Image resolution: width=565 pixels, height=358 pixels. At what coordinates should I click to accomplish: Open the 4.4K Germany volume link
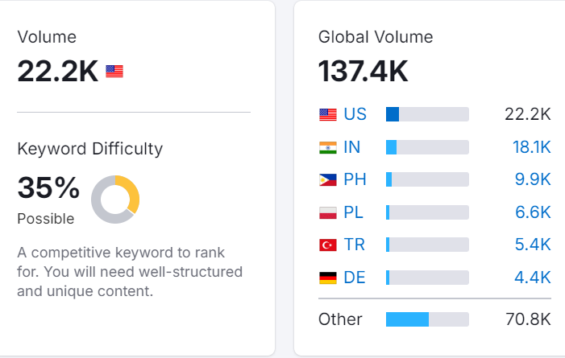(533, 278)
